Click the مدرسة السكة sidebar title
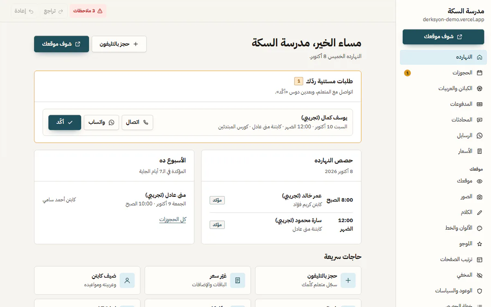The height and width of the screenshot is (307, 491). tap(466, 11)
